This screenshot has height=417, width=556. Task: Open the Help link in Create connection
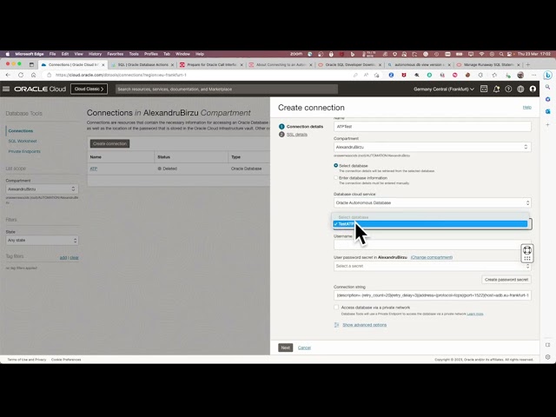[527, 107]
